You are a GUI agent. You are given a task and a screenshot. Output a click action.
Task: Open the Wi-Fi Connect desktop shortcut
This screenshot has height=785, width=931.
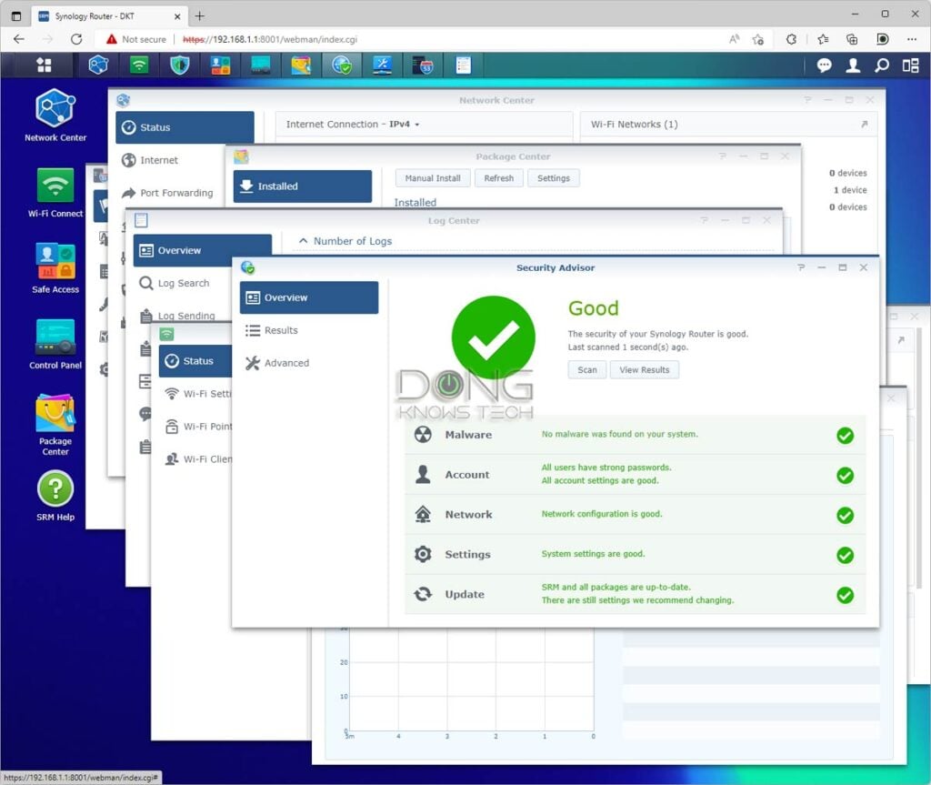click(x=55, y=193)
